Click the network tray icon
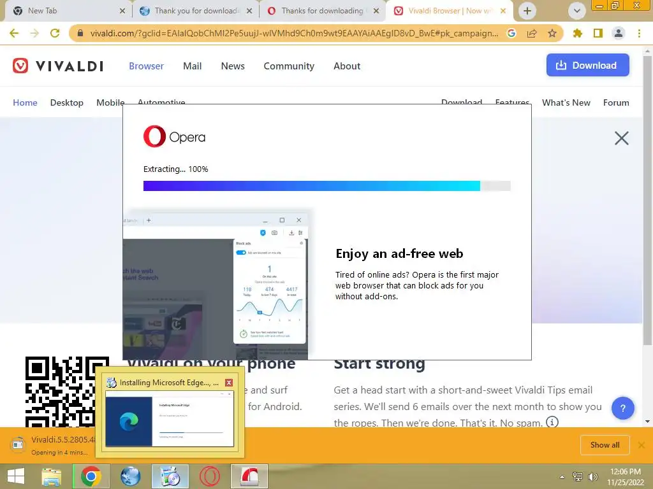This screenshot has width=653, height=489. [578, 477]
